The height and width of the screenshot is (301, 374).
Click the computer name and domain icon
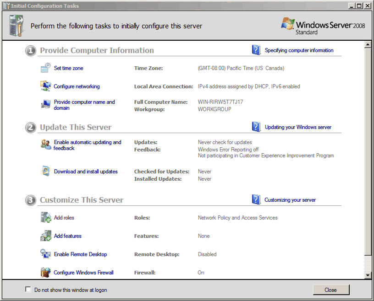45,104
